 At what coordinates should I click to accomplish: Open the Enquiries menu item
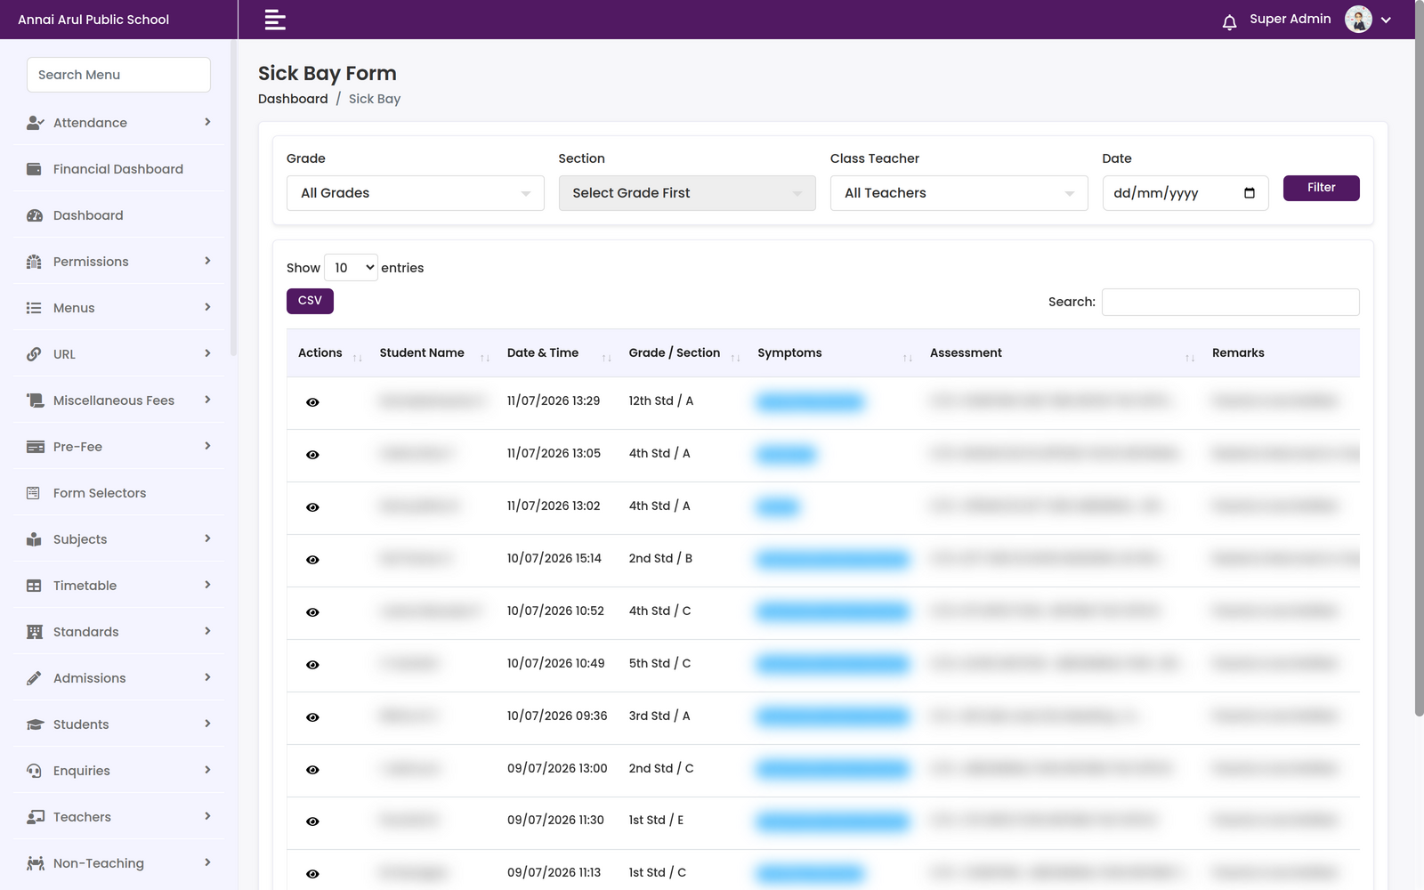tap(119, 771)
